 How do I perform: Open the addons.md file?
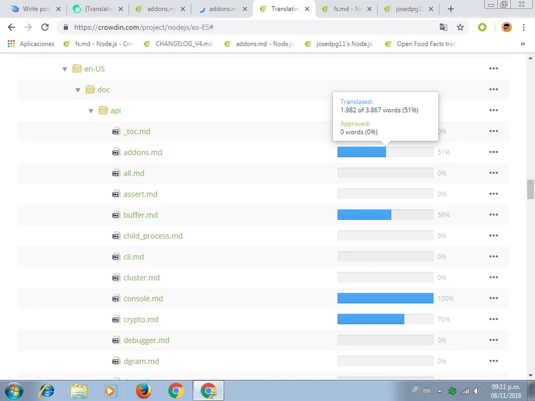[143, 152]
